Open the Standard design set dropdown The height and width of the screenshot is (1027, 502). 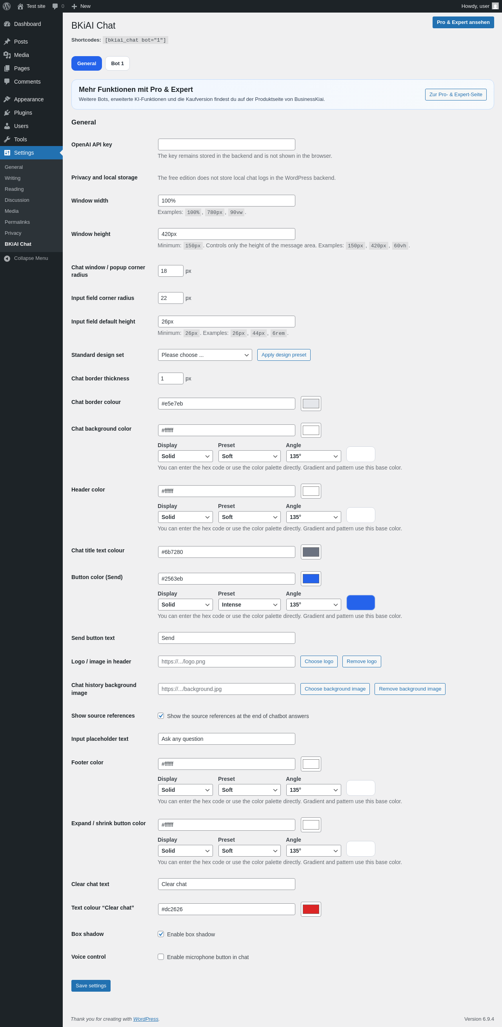(205, 355)
